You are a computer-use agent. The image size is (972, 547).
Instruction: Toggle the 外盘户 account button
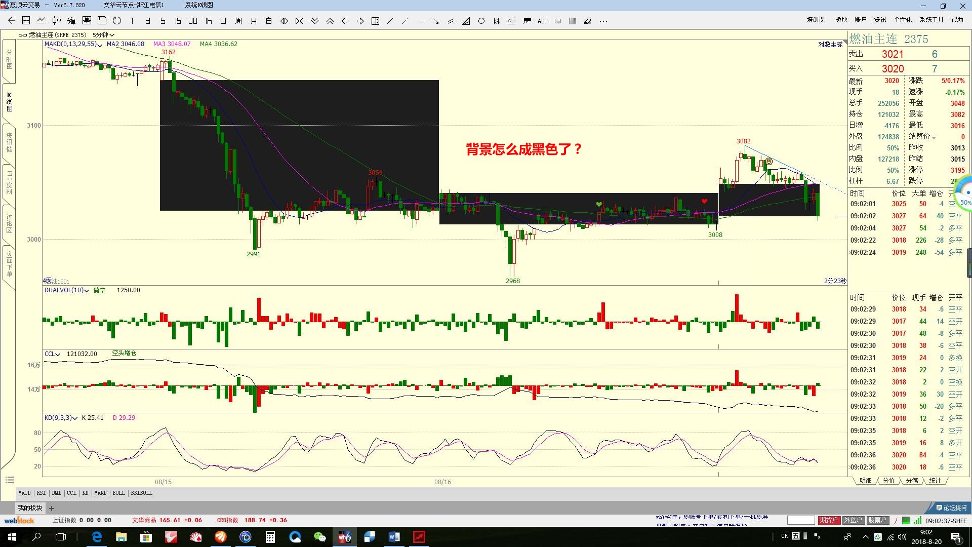853,520
